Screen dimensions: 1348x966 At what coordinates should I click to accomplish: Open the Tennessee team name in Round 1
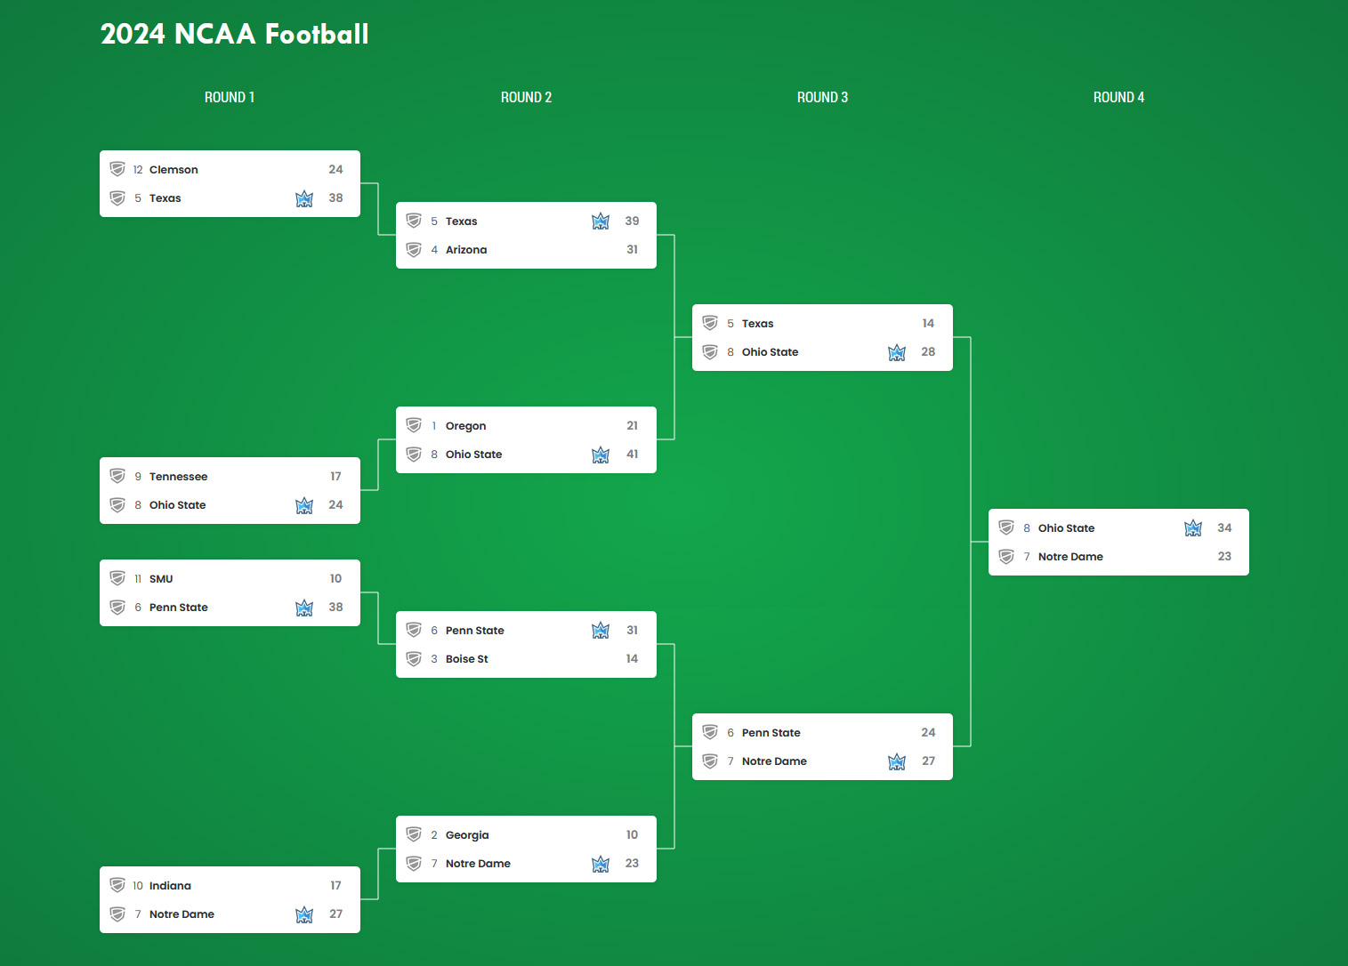point(178,477)
